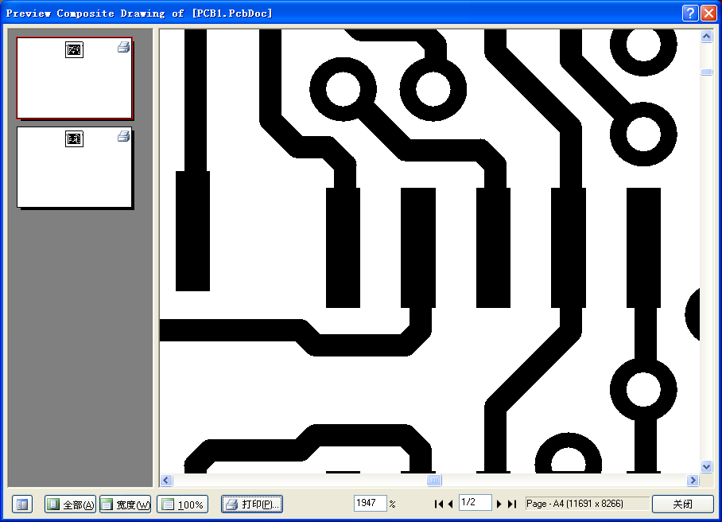This screenshot has height=522, width=722.
Task: Go to the next page
Action: click(499, 504)
